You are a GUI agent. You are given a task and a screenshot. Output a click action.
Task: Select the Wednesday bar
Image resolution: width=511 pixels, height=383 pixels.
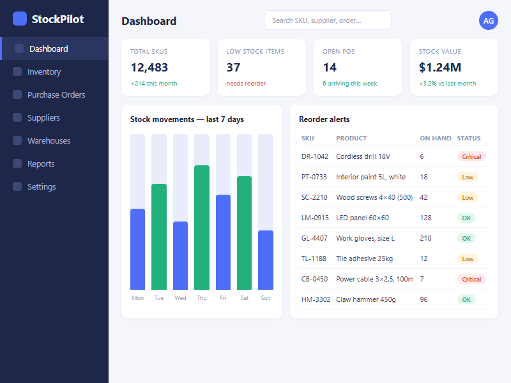click(180, 256)
